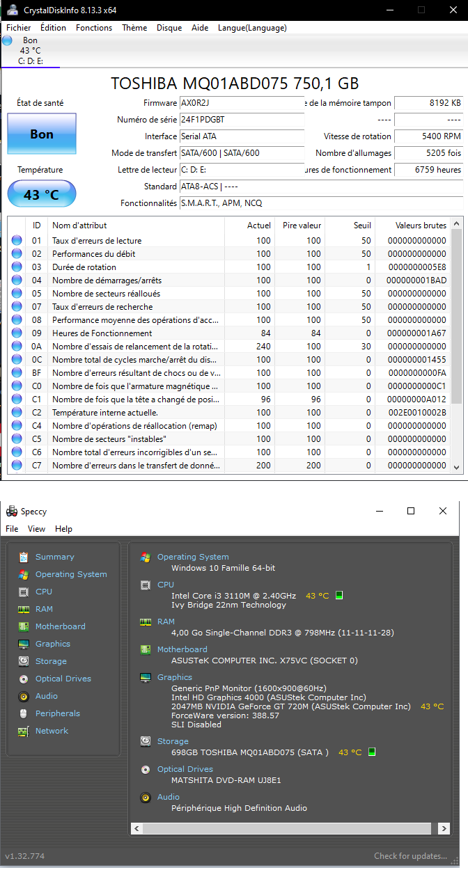Click the rotation speed field 5400 RPM
Viewport: 468px width, 870px height.
[x=428, y=136]
